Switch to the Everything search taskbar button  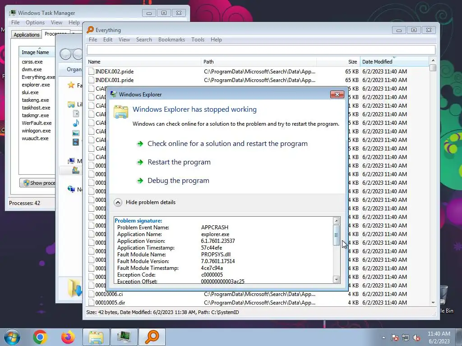(152, 337)
